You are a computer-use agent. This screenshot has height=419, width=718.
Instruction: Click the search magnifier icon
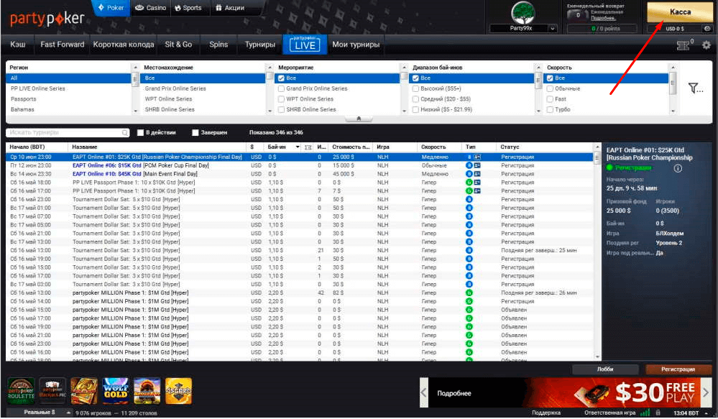(x=125, y=133)
